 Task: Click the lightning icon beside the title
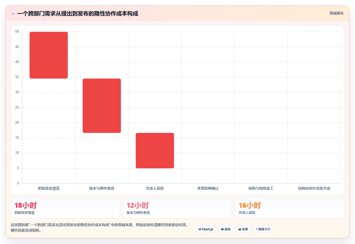pos(13,14)
